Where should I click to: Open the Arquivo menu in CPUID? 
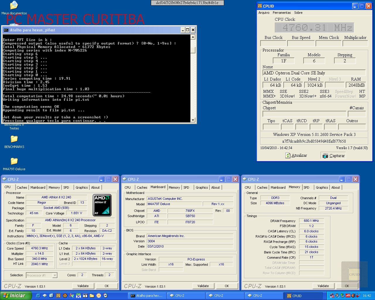(x=264, y=13)
